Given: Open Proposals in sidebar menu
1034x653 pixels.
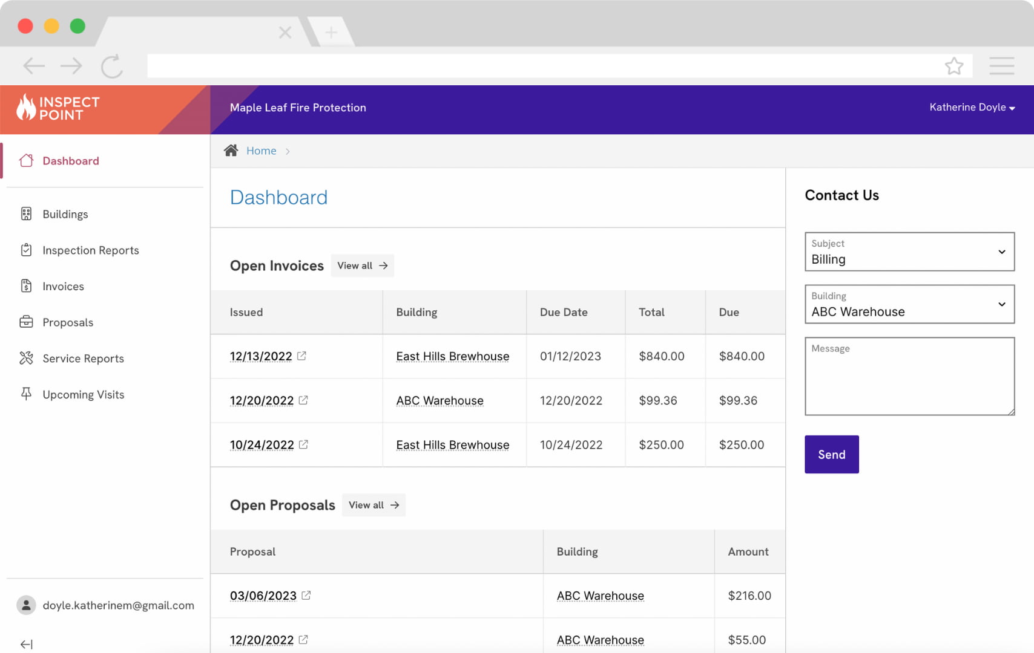Looking at the screenshot, I should (x=68, y=322).
